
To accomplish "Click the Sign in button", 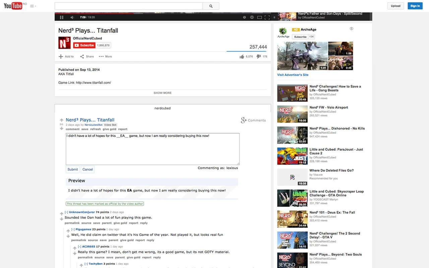I will click(x=415, y=6).
